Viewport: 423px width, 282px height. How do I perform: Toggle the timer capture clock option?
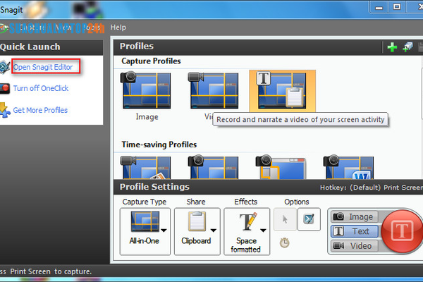[x=284, y=243]
